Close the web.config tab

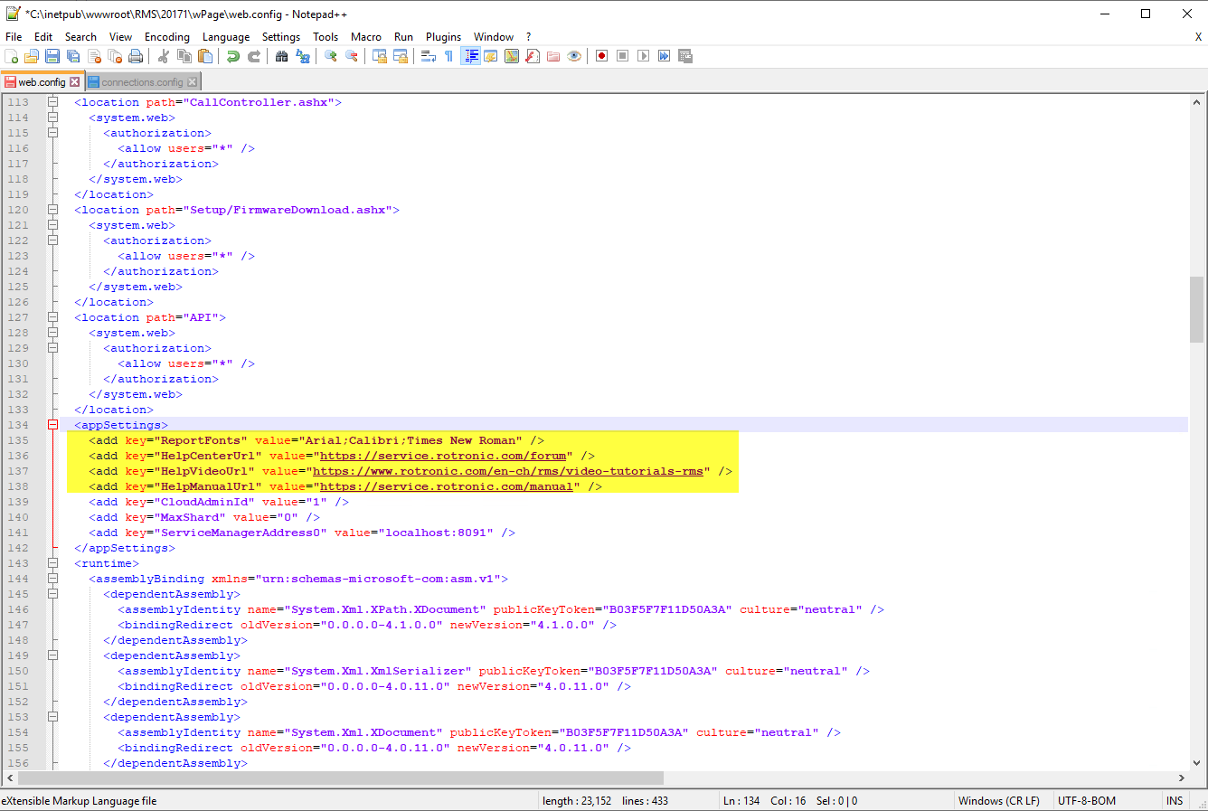pyautogui.click(x=75, y=82)
